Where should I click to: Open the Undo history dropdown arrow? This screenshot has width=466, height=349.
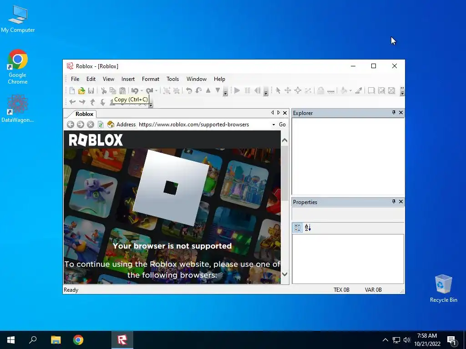click(x=142, y=90)
